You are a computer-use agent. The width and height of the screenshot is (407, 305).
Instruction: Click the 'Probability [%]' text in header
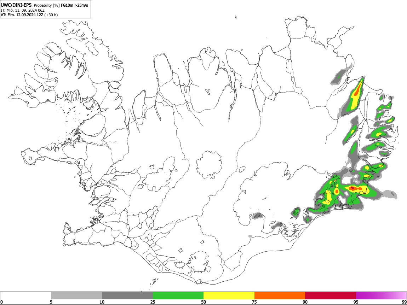click(47, 5)
